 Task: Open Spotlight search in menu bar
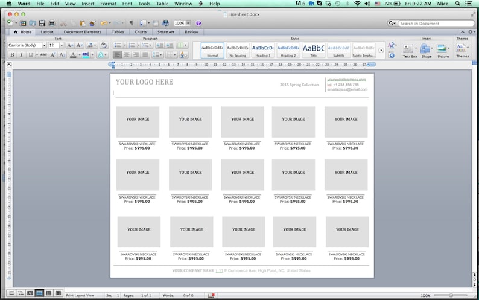point(458,4)
